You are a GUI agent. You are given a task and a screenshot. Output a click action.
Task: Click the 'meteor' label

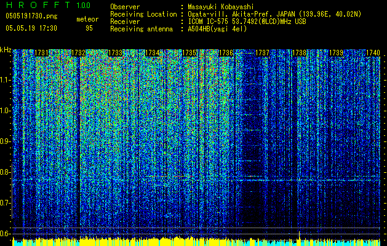[87, 19]
